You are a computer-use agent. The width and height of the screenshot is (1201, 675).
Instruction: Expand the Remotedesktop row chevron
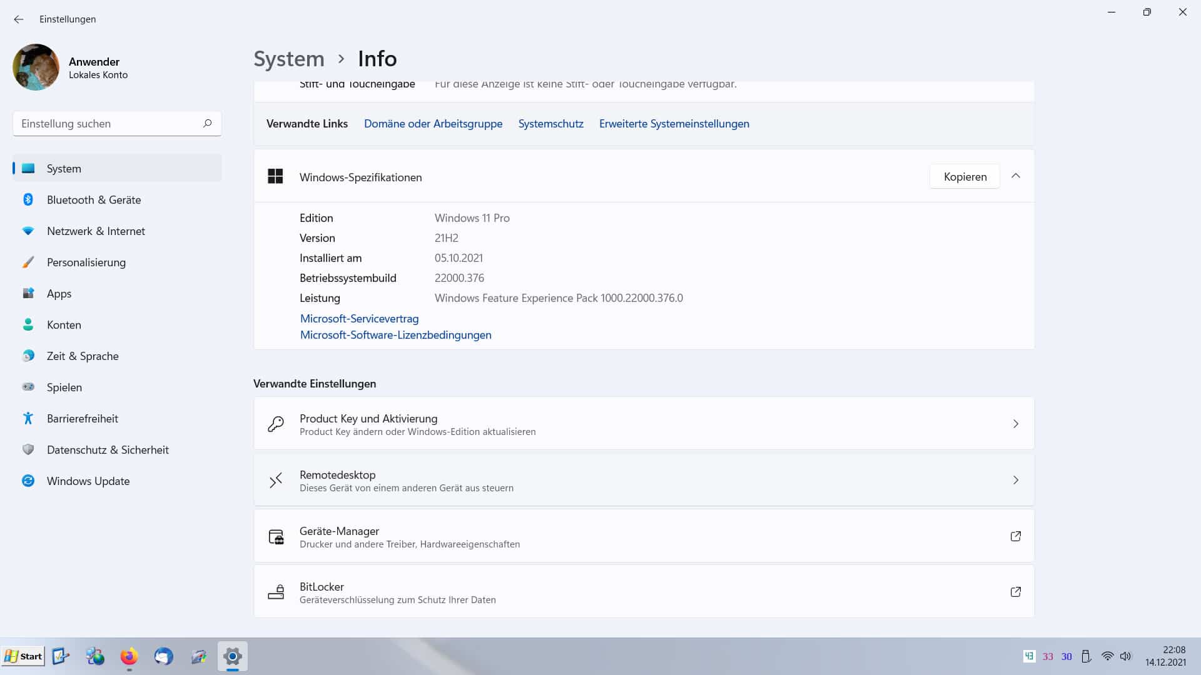1016,480
